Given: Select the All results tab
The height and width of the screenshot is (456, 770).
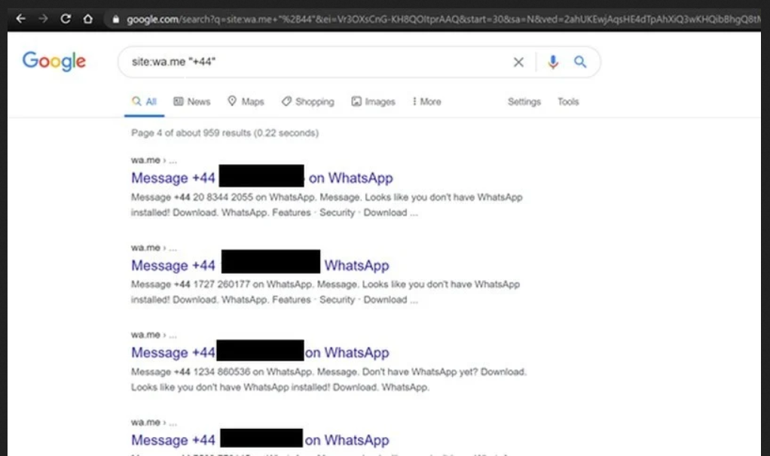Looking at the screenshot, I should 144,102.
